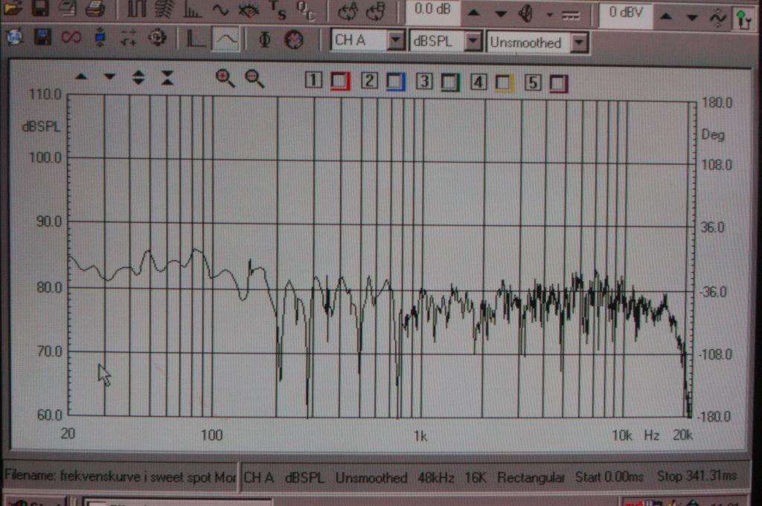The width and height of the screenshot is (762, 506).
Task: Click the Filename text in status bar
Action: click(120, 476)
